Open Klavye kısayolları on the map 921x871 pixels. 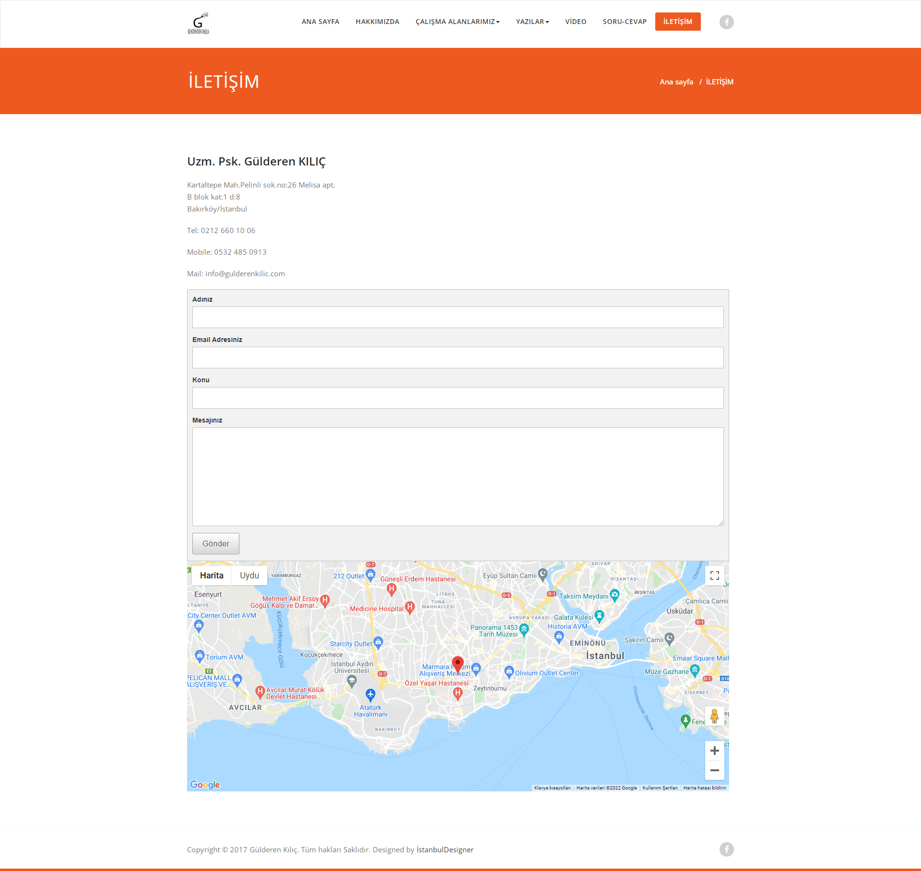(553, 788)
